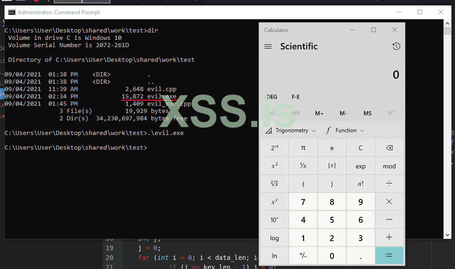Click 'Volume Serial Number is 2072-261D' line
Viewport: 455px width, 269px height.
[x=69, y=45]
